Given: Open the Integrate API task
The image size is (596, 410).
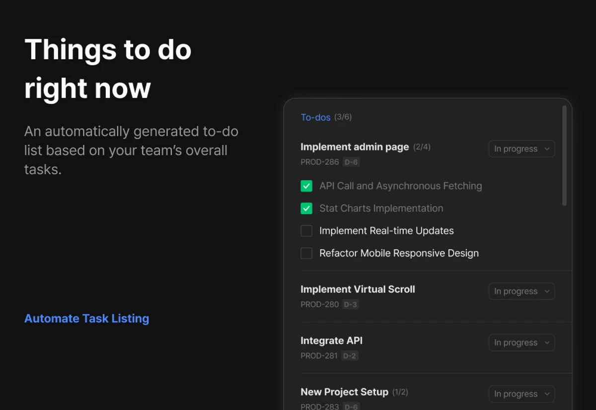Looking at the screenshot, I should tap(331, 341).
